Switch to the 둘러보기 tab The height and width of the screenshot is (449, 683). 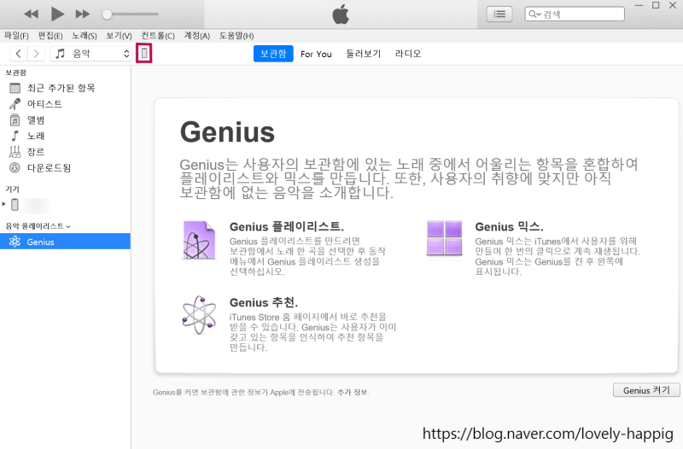coord(364,54)
